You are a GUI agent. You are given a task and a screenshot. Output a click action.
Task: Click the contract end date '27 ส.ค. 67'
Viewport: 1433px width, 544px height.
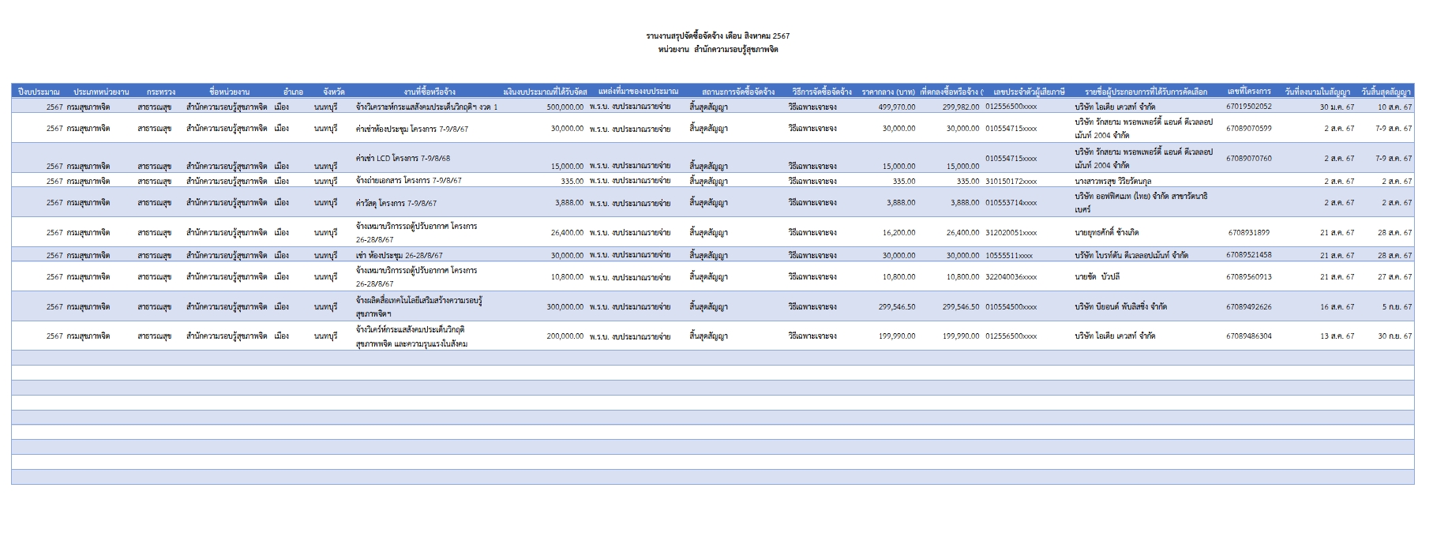pyautogui.click(x=1395, y=277)
